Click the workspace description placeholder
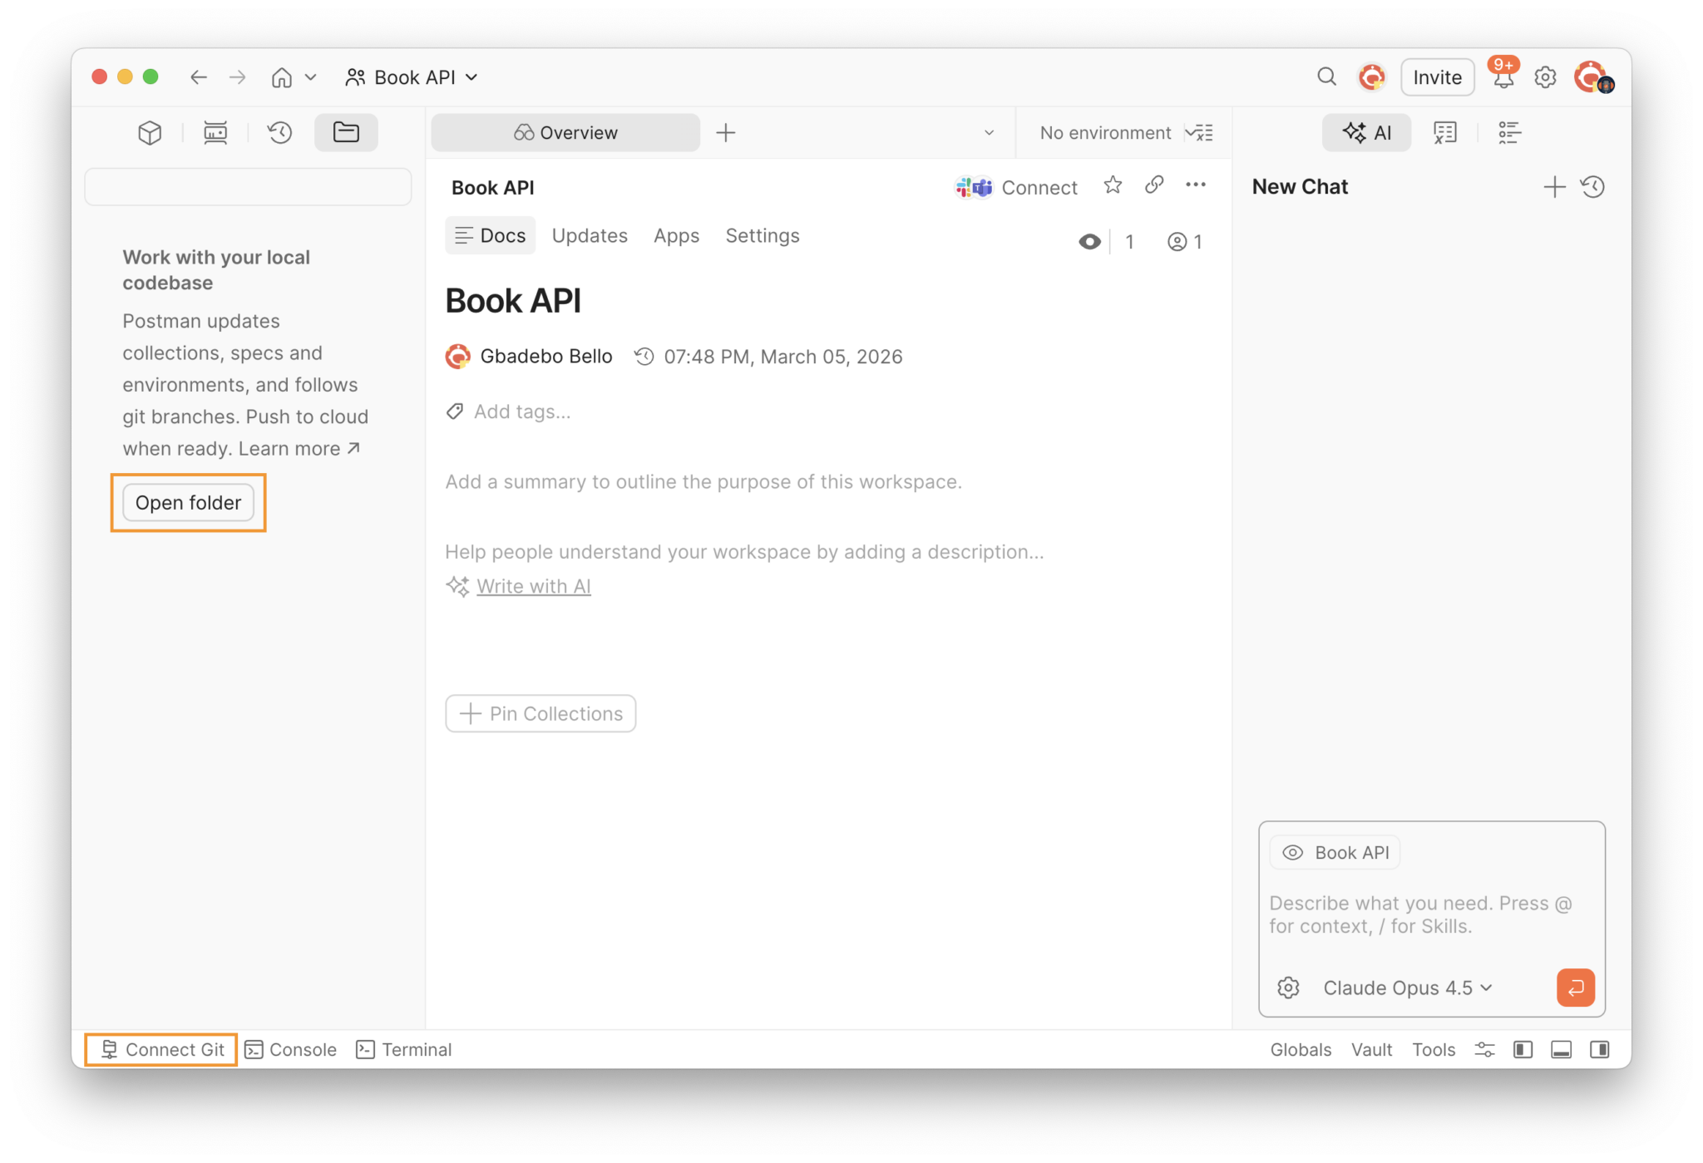The width and height of the screenshot is (1703, 1163). coord(744,552)
